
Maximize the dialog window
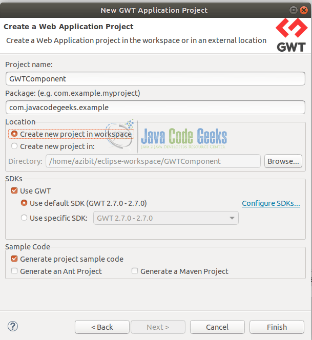coord(294,10)
